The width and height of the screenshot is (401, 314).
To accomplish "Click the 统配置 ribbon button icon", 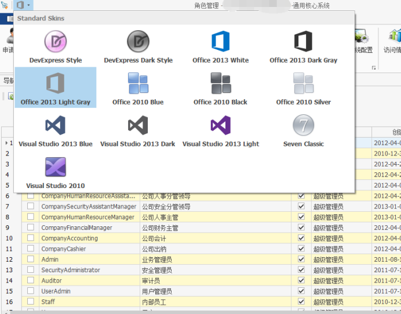I will pos(362,35).
